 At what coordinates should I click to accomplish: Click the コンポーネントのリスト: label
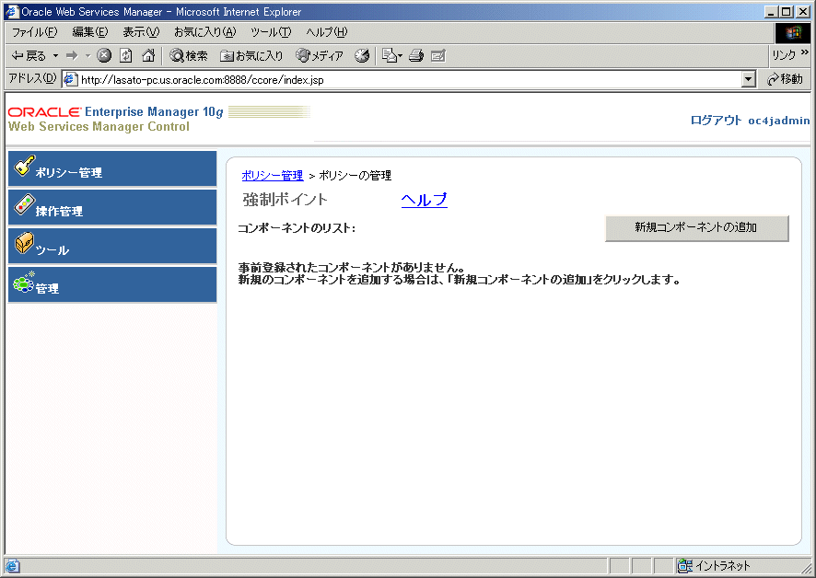(297, 228)
